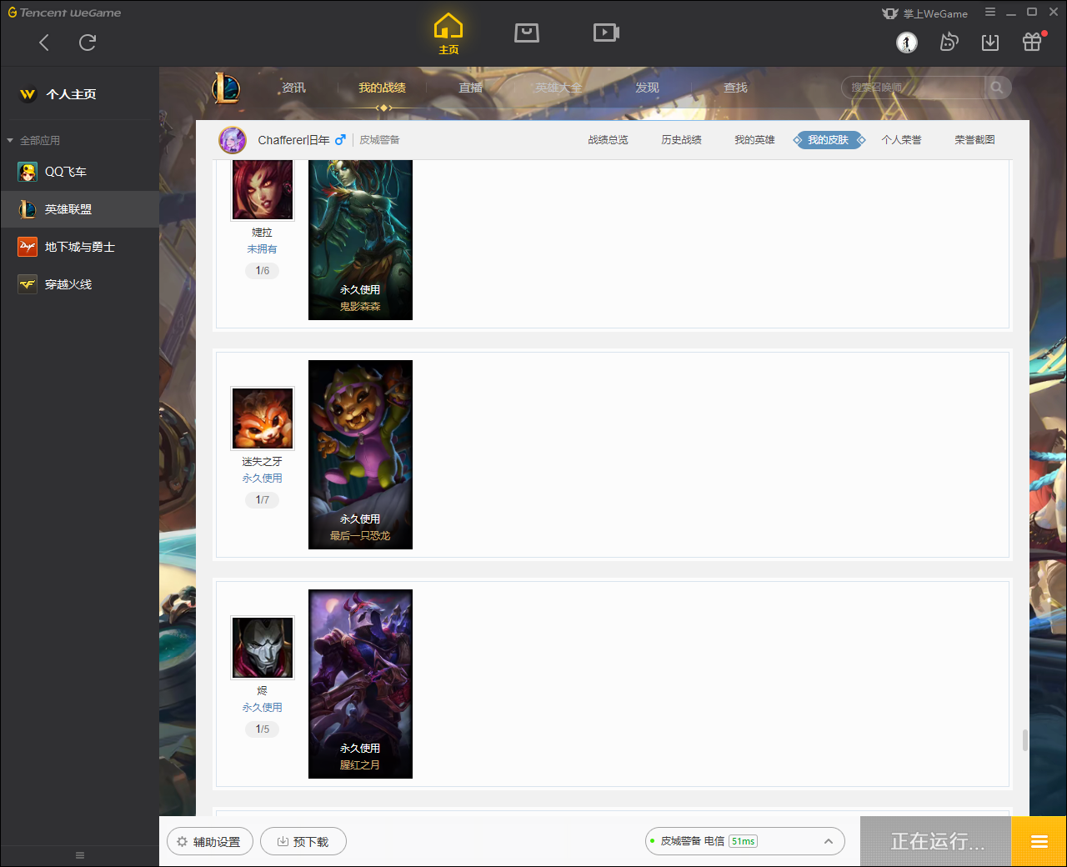This screenshot has width=1067, height=867.
Task: Open the 腥红之月 skin card
Action: click(360, 684)
